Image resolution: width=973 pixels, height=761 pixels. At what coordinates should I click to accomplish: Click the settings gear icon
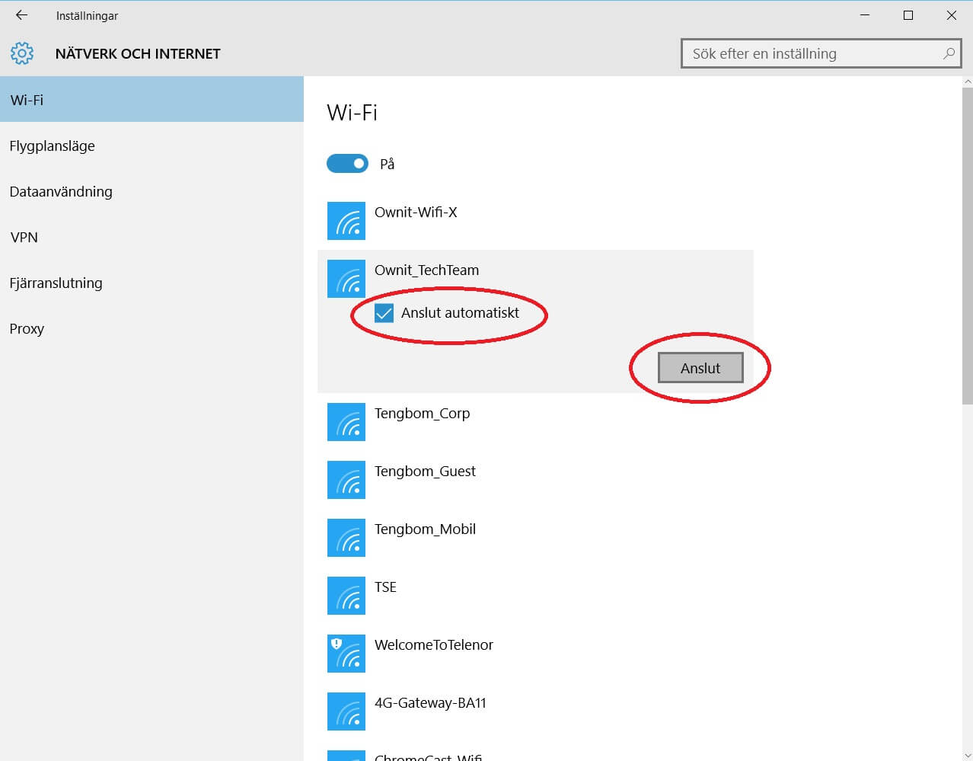coord(22,53)
